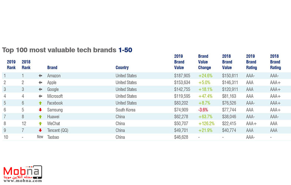
Task: Click the Mobna logo
Action: (x=23, y=172)
